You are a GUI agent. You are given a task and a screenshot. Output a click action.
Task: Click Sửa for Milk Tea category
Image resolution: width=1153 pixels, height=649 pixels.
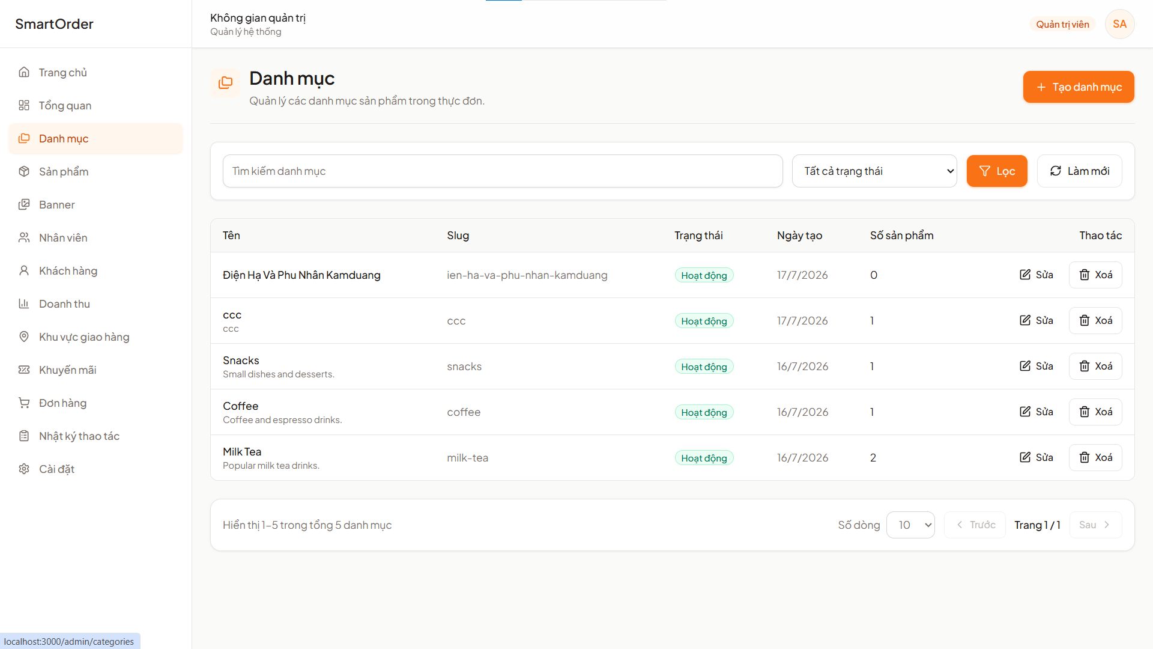coord(1036,457)
